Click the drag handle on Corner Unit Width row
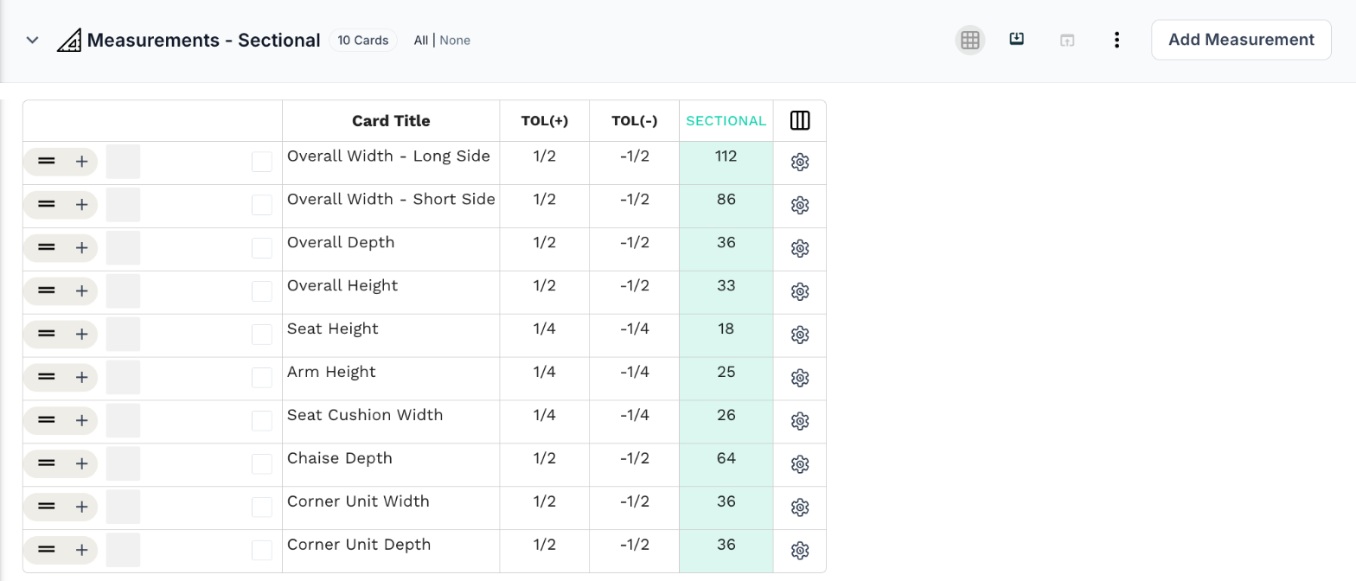 (x=47, y=507)
